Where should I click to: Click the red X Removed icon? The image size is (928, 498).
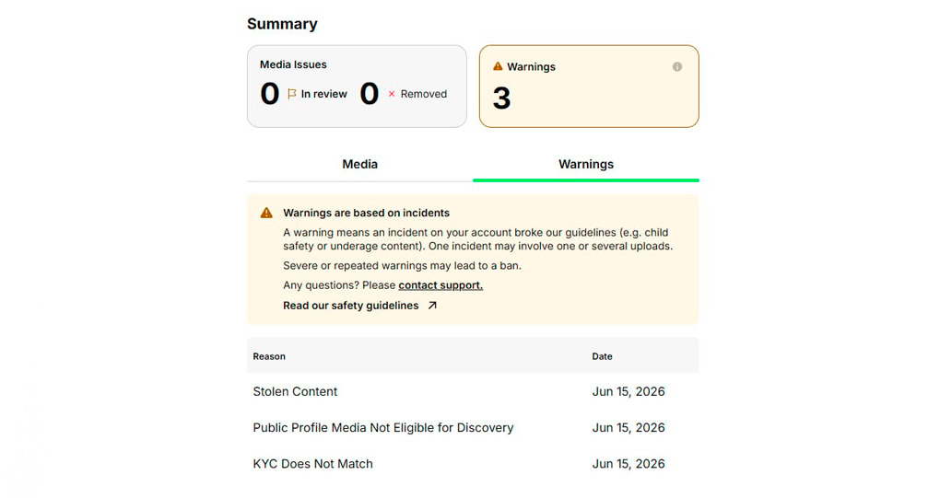(392, 94)
